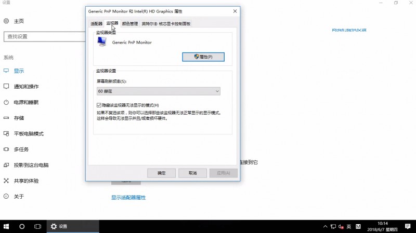Click the 投影到这台电脑 projection icon
Viewport: 416px width, 233px height.
(6, 165)
